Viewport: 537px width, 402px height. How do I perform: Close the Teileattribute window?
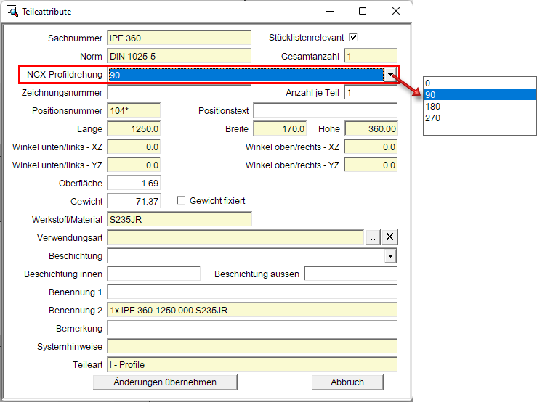pos(396,12)
